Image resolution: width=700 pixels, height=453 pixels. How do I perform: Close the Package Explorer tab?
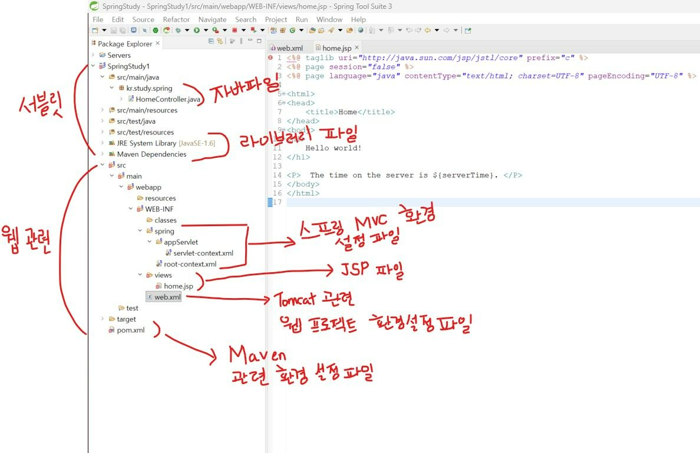[157, 43]
